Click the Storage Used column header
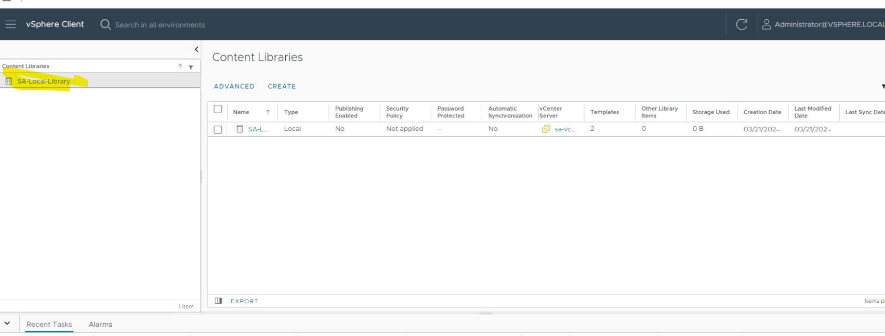Viewport: 885px width, 336px height. [x=711, y=112]
